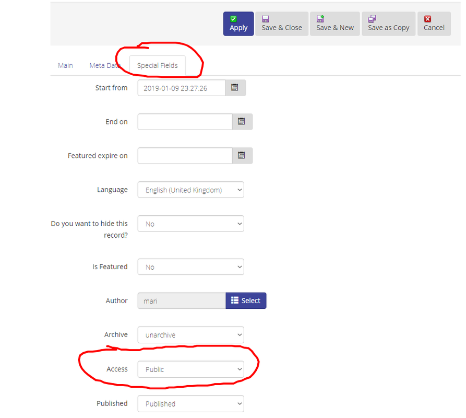Screen dimensions: 466x418
Task: Click the Archive label
Action: (116, 334)
